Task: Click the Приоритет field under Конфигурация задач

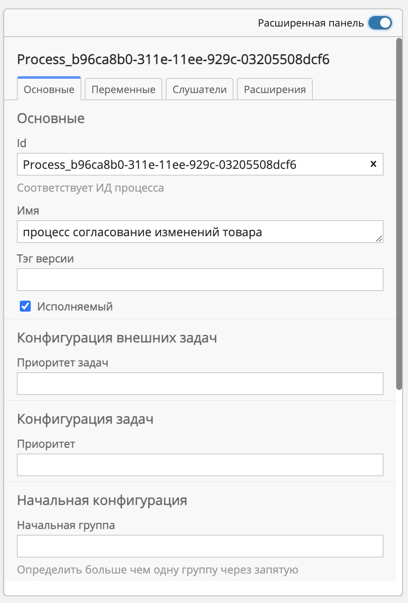Action: 200,464
